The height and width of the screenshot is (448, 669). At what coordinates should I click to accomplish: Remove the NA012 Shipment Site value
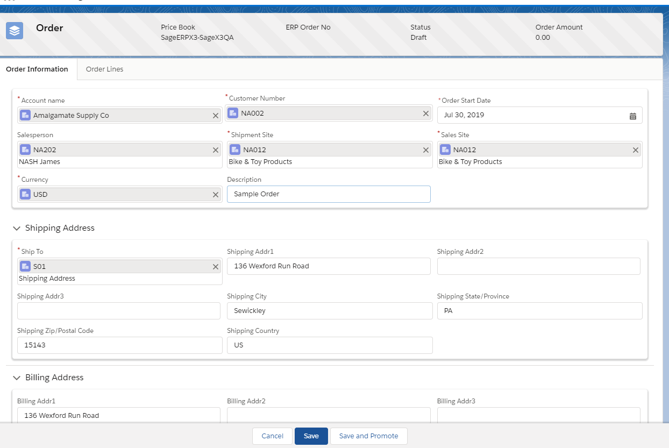point(425,150)
